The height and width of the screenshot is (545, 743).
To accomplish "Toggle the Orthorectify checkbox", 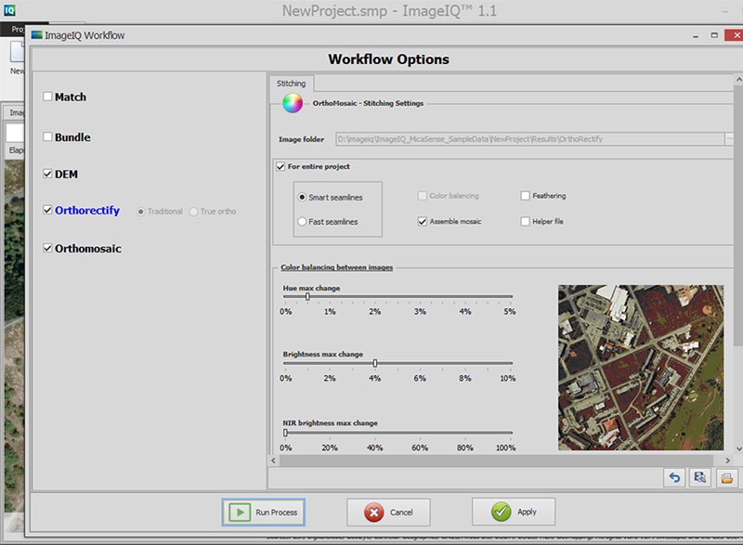I will [47, 210].
